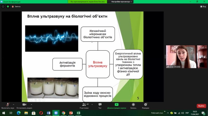
Task: Open Microsoft Store from taskbar
Action: (34, 113)
